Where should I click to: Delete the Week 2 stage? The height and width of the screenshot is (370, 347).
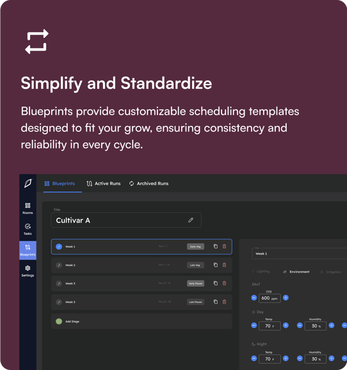pyautogui.click(x=224, y=265)
